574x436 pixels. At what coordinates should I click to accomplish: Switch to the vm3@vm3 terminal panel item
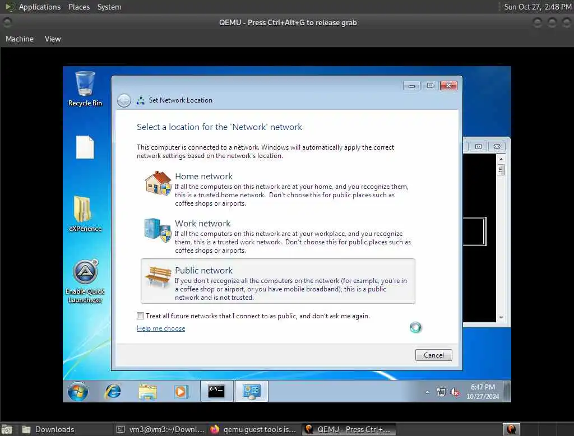pos(160,429)
